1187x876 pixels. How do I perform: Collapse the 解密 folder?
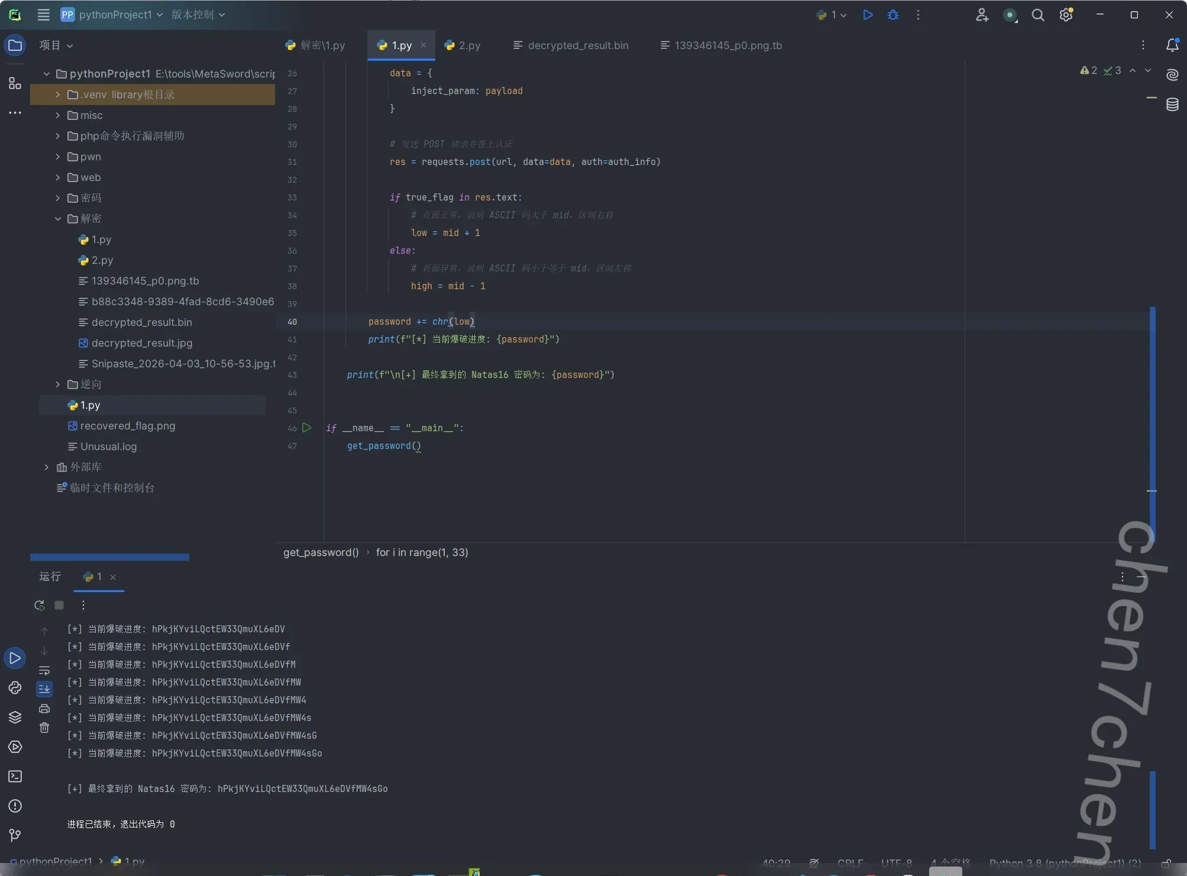pyautogui.click(x=57, y=219)
